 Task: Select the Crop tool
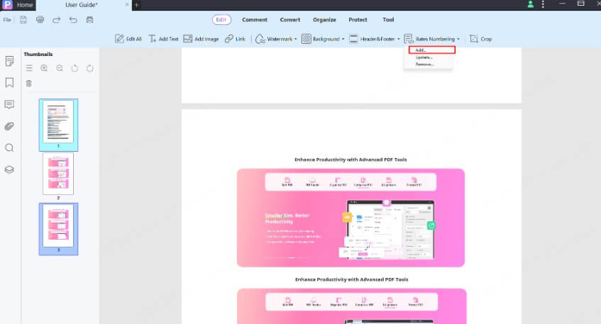pos(480,39)
